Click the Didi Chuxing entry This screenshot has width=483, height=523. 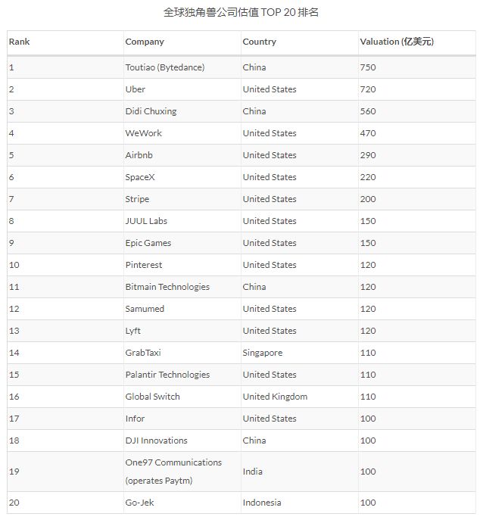pos(151,111)
